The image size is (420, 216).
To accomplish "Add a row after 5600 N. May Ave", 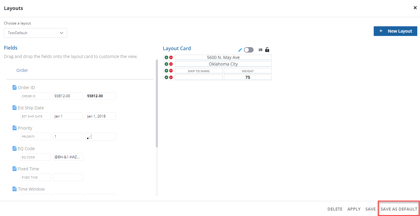I will [x=166, y=57].
